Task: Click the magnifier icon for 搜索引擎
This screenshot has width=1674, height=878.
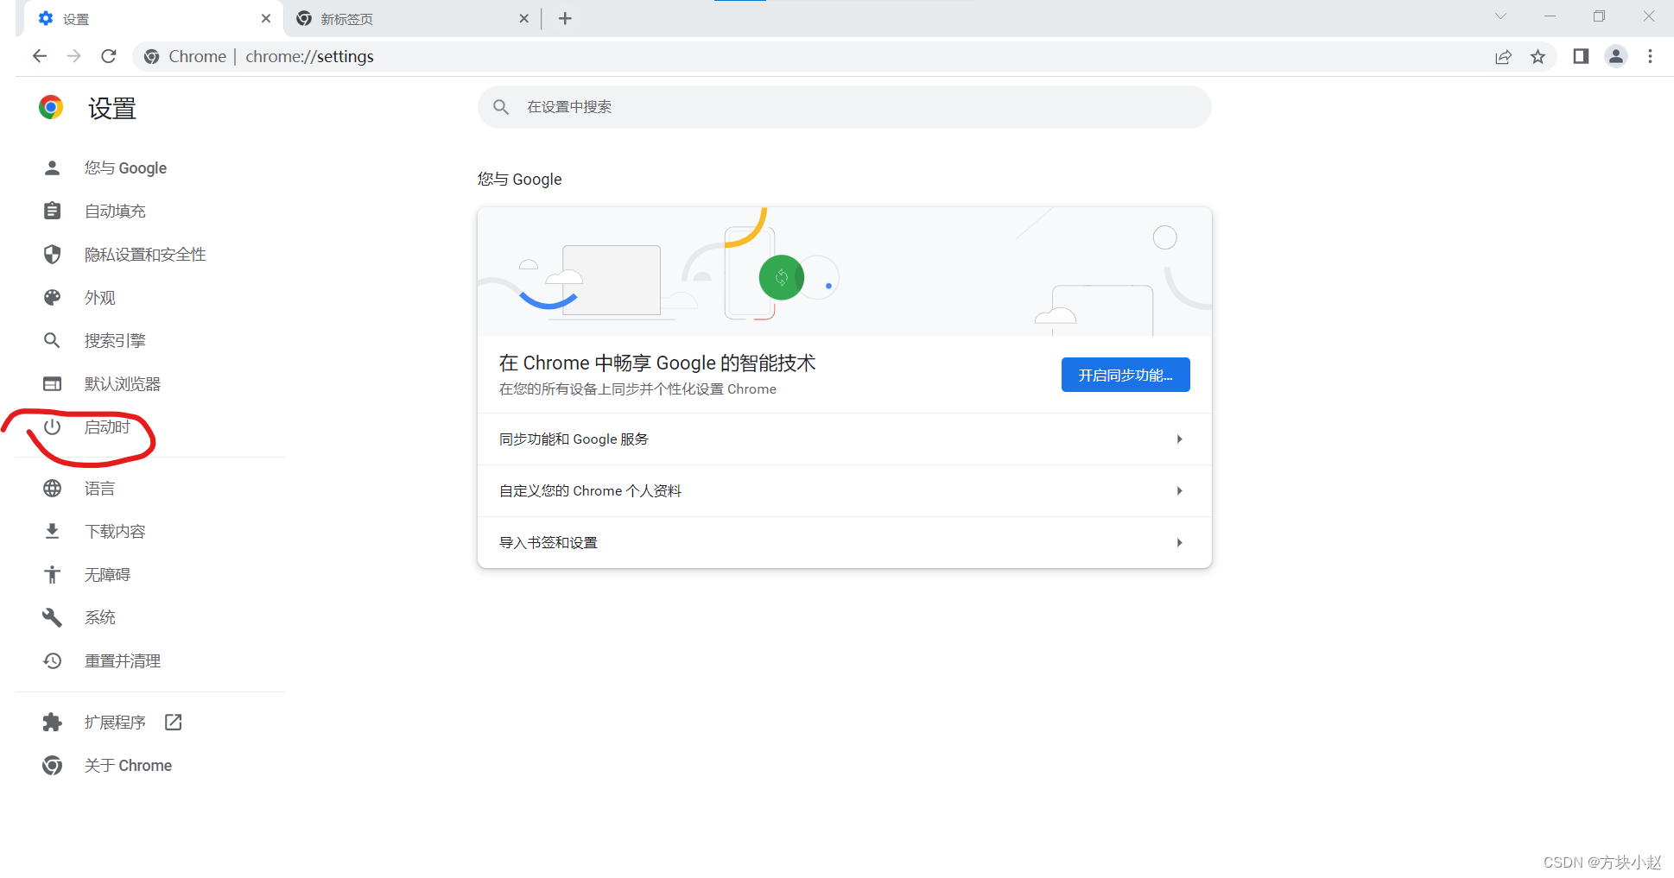Action: (53, 340)
